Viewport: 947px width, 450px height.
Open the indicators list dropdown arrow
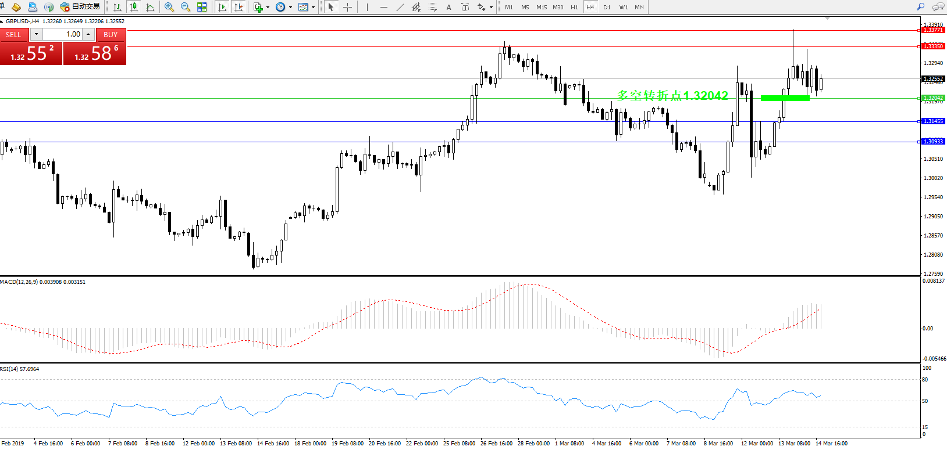click(268, 8)
